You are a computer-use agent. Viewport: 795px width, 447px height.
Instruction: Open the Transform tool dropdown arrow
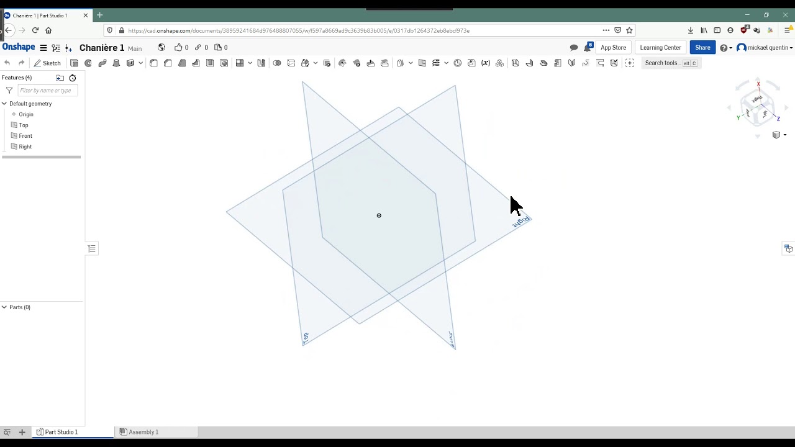[316, 63]
